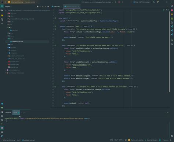
Task: Click the 2 spaces indent widget
Action: (166, 140)
